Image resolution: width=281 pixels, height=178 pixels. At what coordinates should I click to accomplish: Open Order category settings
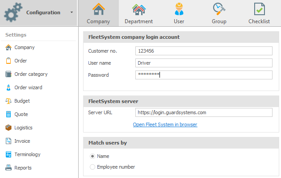coord(31,74)
